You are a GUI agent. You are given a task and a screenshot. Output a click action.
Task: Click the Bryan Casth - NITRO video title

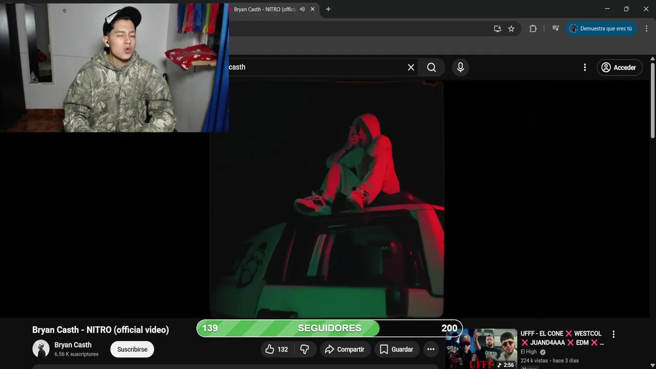[x=100, y=330]
